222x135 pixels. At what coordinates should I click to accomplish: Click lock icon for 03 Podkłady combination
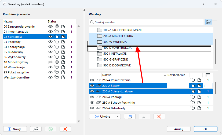point(57,42)
